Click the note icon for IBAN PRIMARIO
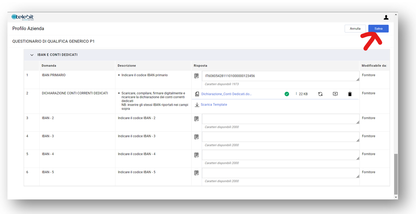Image resolution: width=416 pixels, height=214 pixels. point(196,76)
